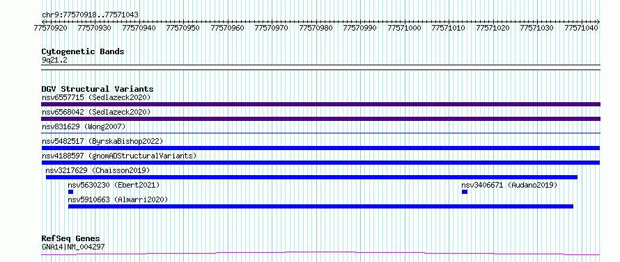Click ruler position 77571000
620x262 pixels.
coord(404,28)
